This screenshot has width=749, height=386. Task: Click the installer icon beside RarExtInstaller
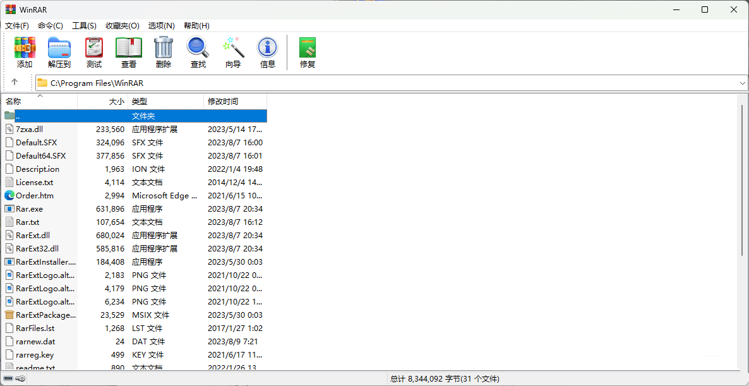click(9, 262)
